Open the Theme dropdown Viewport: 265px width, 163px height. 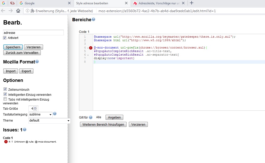pos(49,121)
